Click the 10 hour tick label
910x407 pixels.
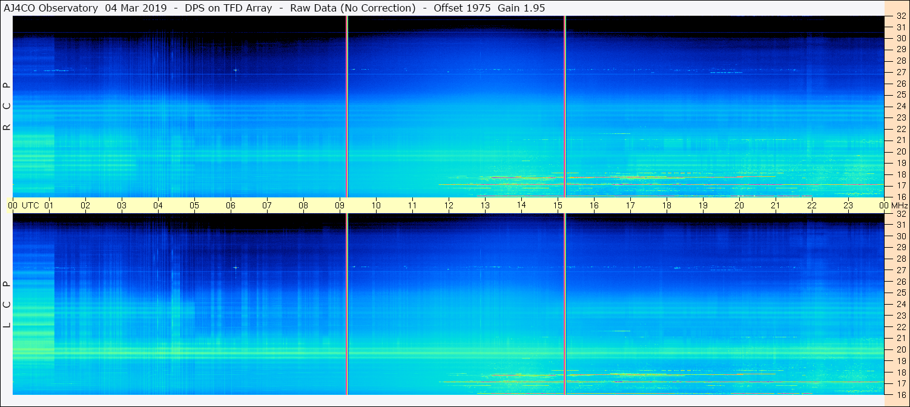376,205
